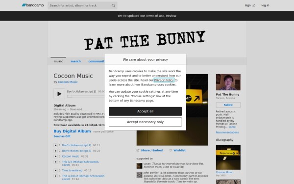Image resolution: width=294 pixels, height=184 pixels.
Task: Play track 6 This is also it
Action: (55, 176)
